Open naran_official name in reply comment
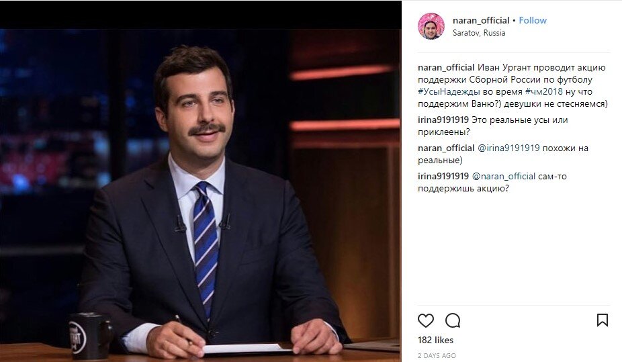The width and height of the screenshot is (622, 362). click(446, 148)
